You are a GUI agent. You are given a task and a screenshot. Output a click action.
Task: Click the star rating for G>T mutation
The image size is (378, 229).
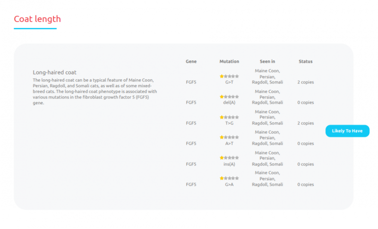(x=229, y=76)
